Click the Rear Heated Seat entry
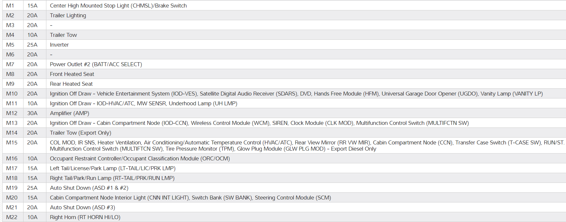This screenshot has height=222, width=566. point(71,84)
